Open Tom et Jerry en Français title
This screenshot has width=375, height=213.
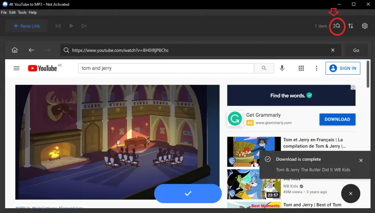[314, 143]
